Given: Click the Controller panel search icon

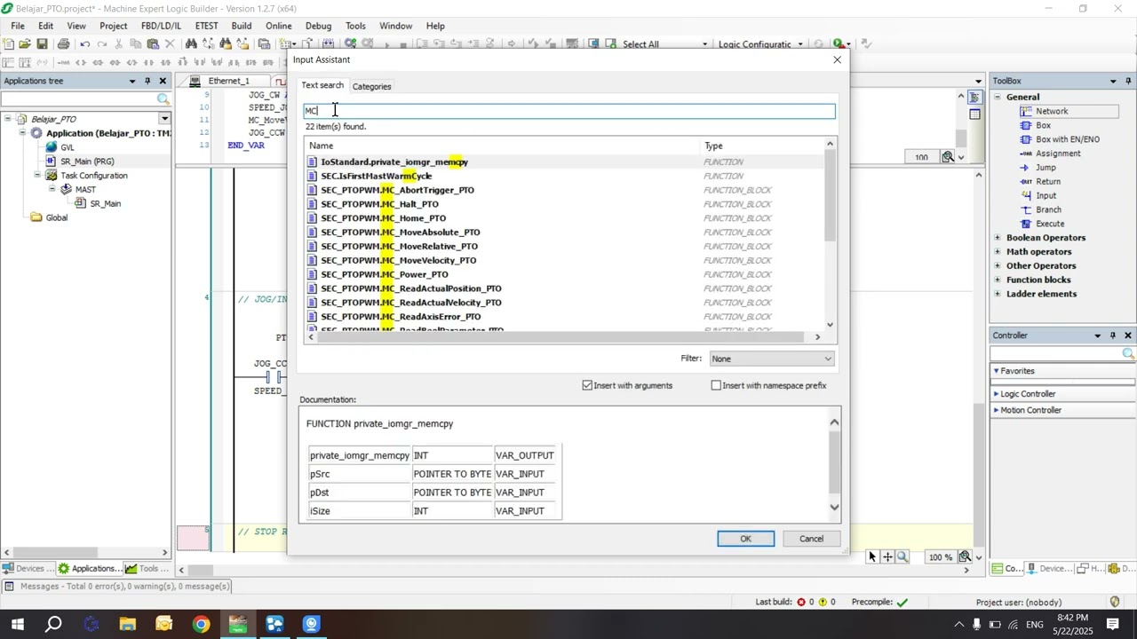Looking at the screenshot, I should pos(1128,354).
